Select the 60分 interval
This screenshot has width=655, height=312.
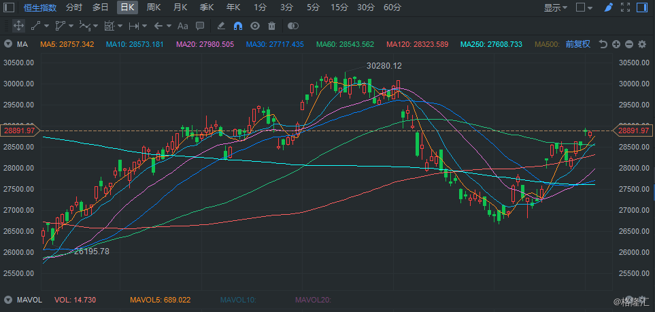tap(392, 7)
